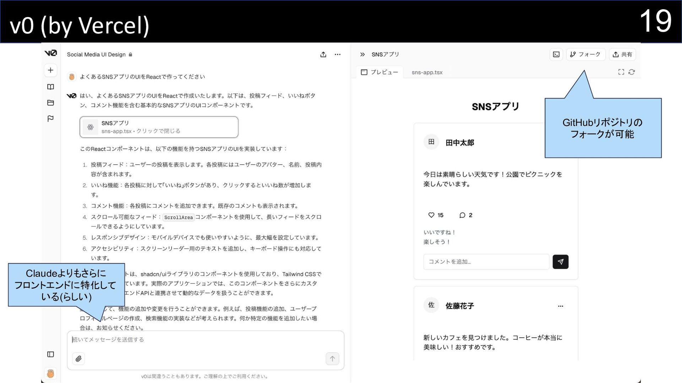The image size is (682, 383).
Task: Click the v0 logo in the sidebar
Action: tap(50, 53)
